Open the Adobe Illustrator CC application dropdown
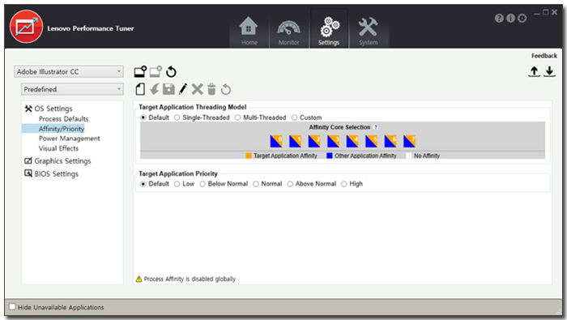This screenshot has width=567, height=320. [69, 71]
